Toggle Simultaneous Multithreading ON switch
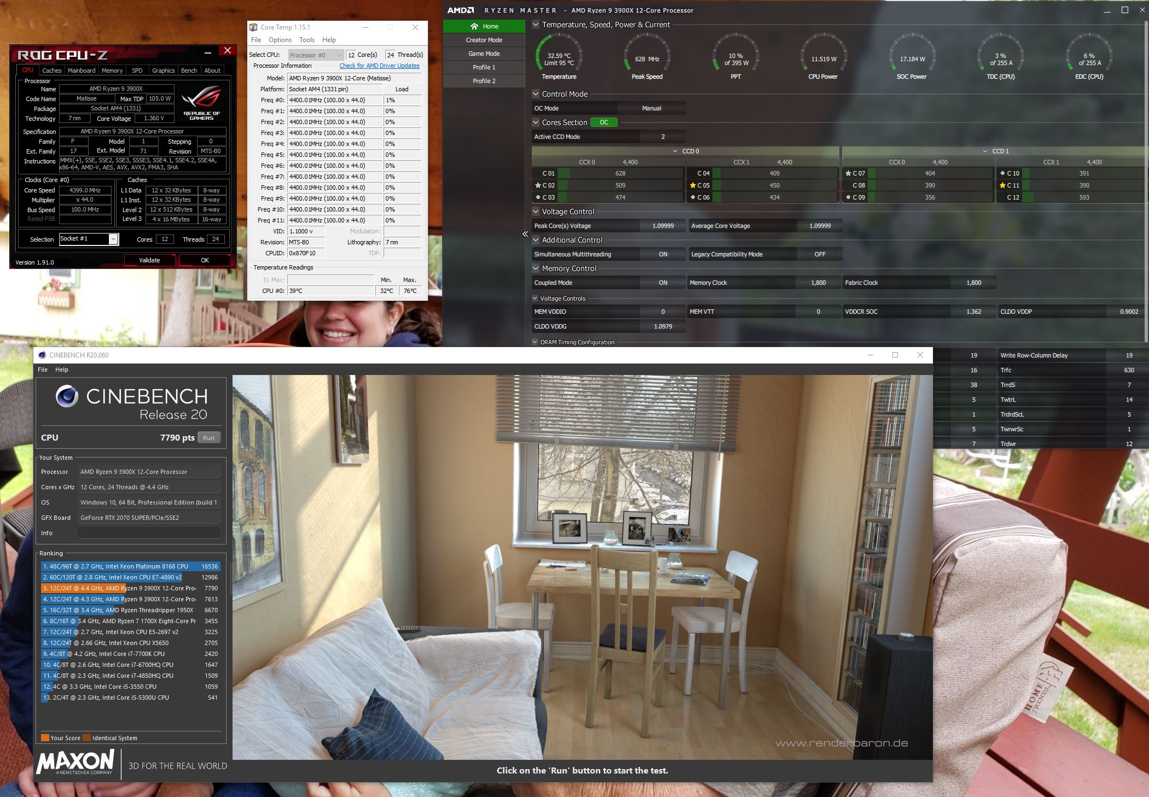Image resolution: width=1149 pixels, height=797 pixels. pos(662,254)
